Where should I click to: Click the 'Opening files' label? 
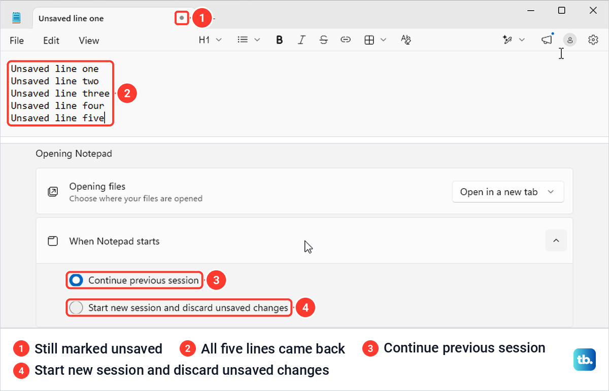[x=97, y=187]
